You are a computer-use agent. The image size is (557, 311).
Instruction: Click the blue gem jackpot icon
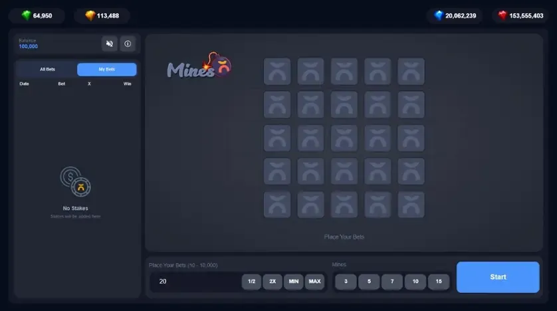(439, 15)
